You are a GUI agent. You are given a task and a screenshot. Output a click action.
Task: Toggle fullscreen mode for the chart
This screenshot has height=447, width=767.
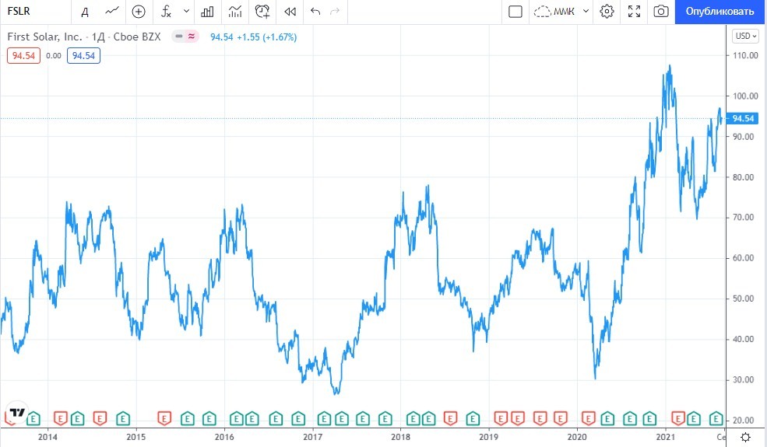[x=634, y=12]
